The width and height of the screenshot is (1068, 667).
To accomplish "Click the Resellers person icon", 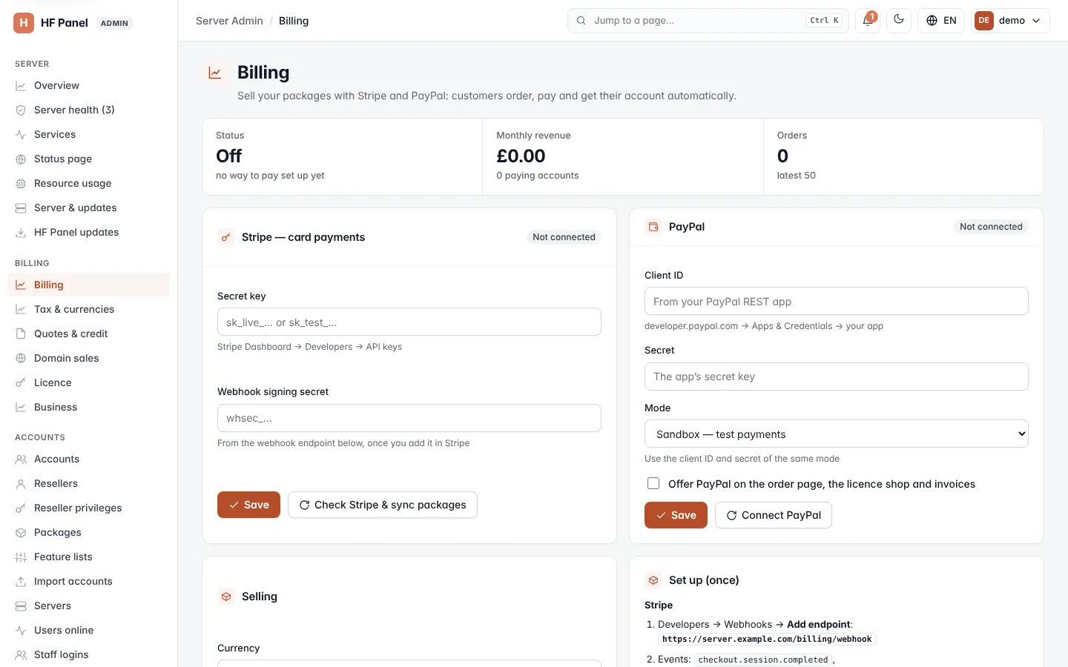I will pyautogui.click(x=21, y=484).
